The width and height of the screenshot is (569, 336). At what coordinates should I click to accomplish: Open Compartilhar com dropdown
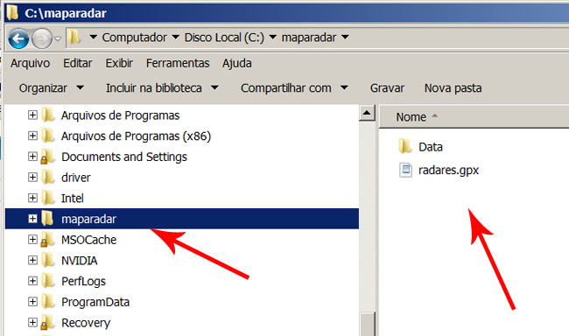(x=294, y=88)
